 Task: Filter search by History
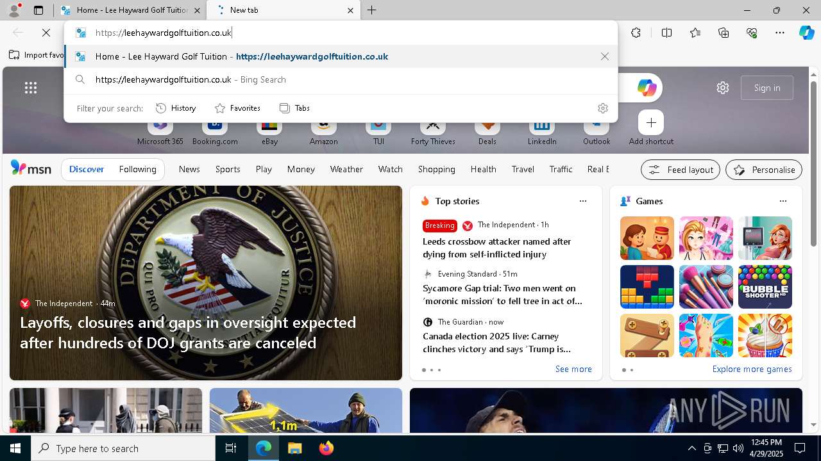click(176, 108)
